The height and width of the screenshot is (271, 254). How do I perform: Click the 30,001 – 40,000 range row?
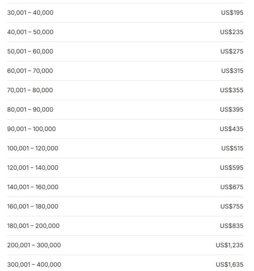(x=30, y=13)
